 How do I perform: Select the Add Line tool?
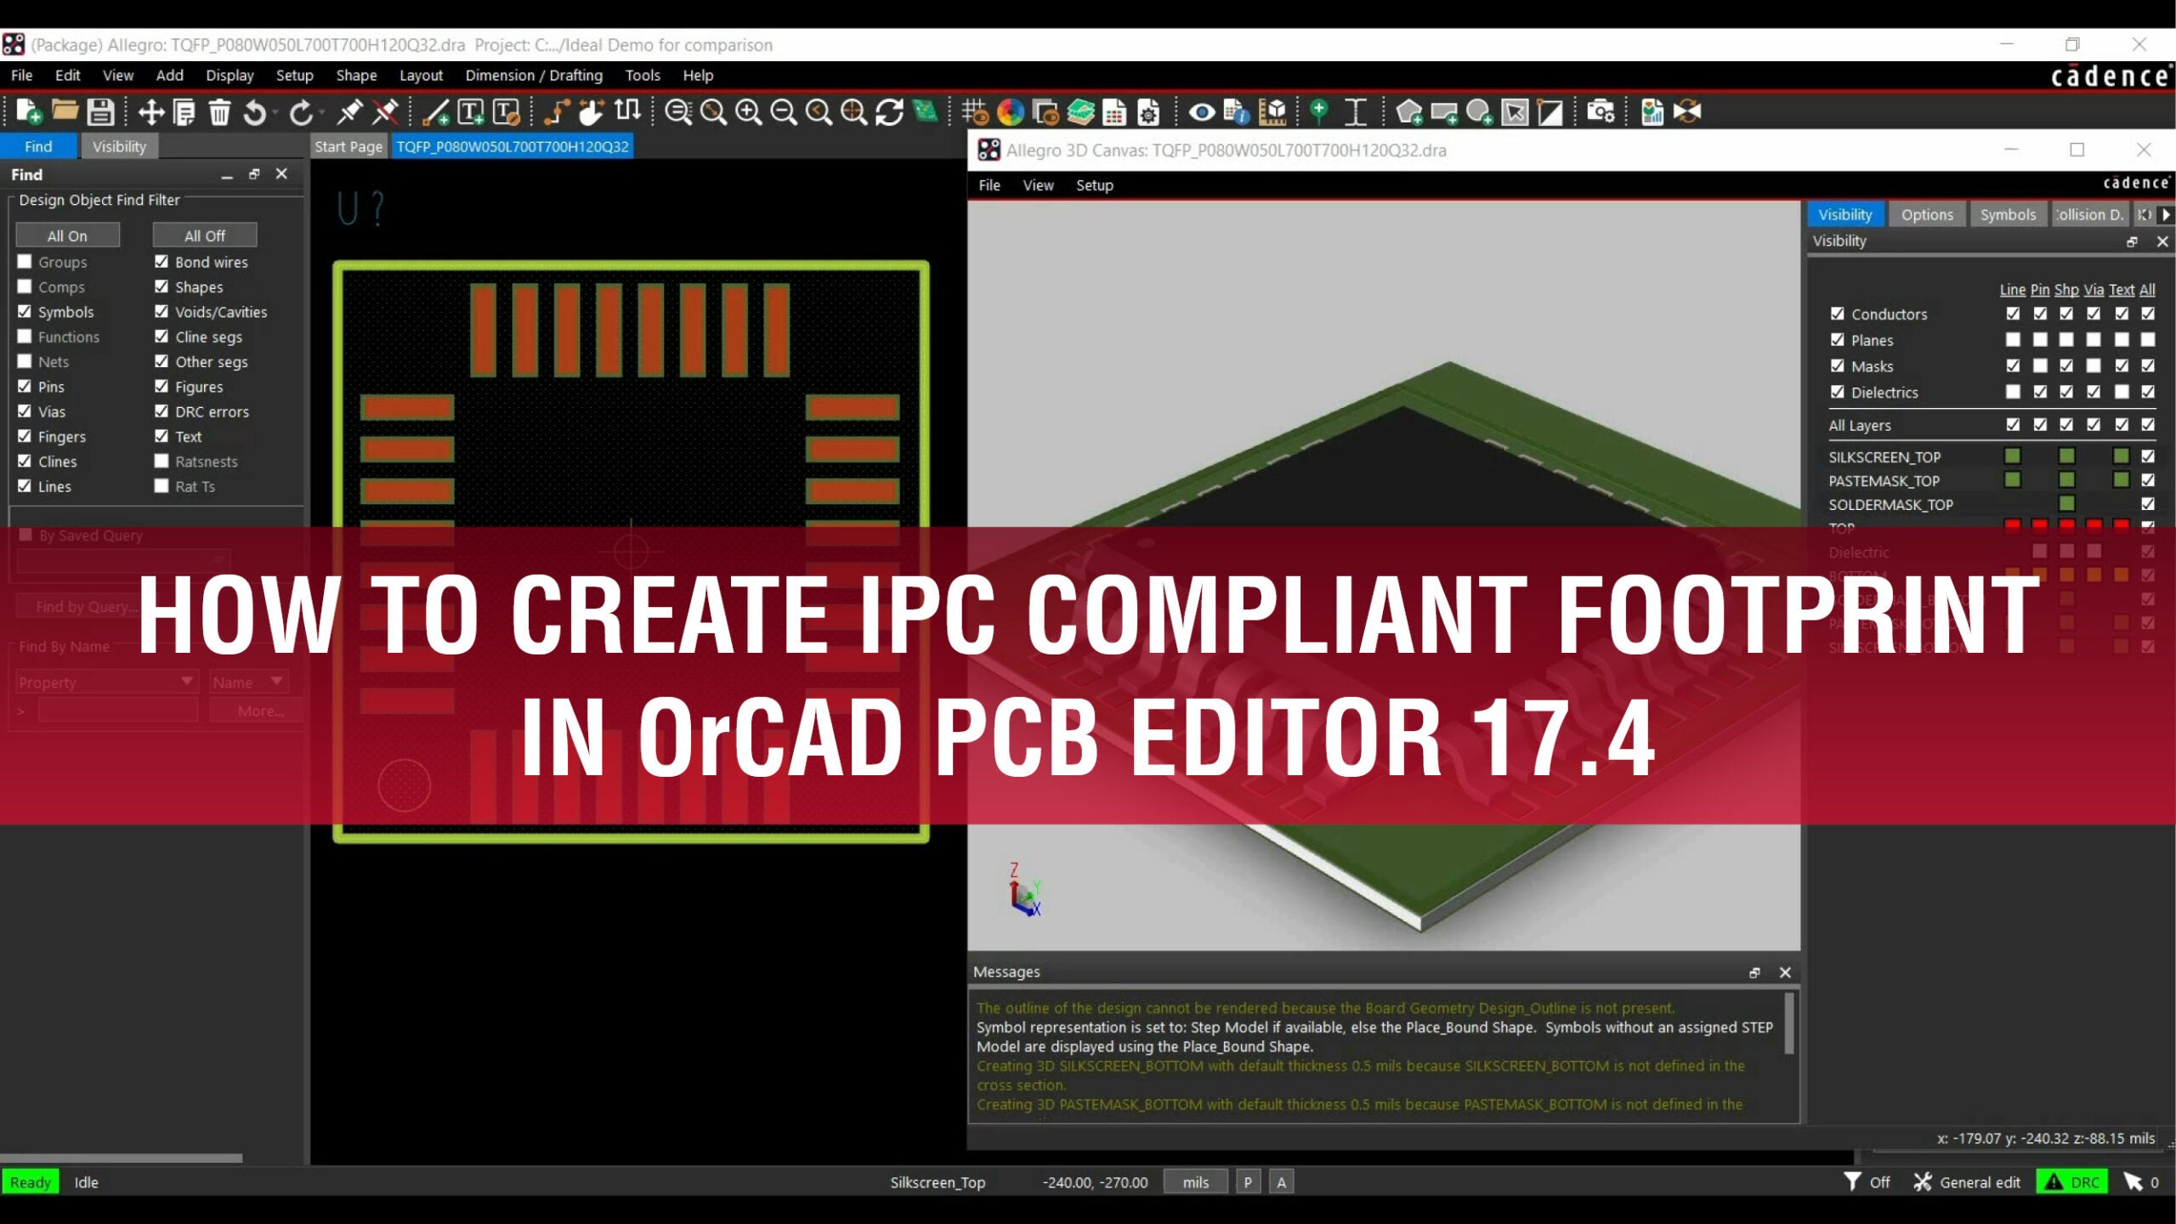(436, 111)
